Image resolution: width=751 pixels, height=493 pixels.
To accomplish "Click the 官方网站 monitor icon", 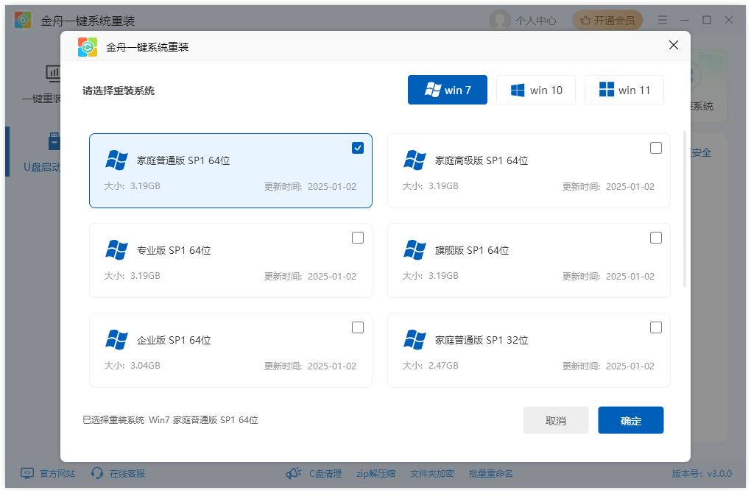I will coord(27,473).
